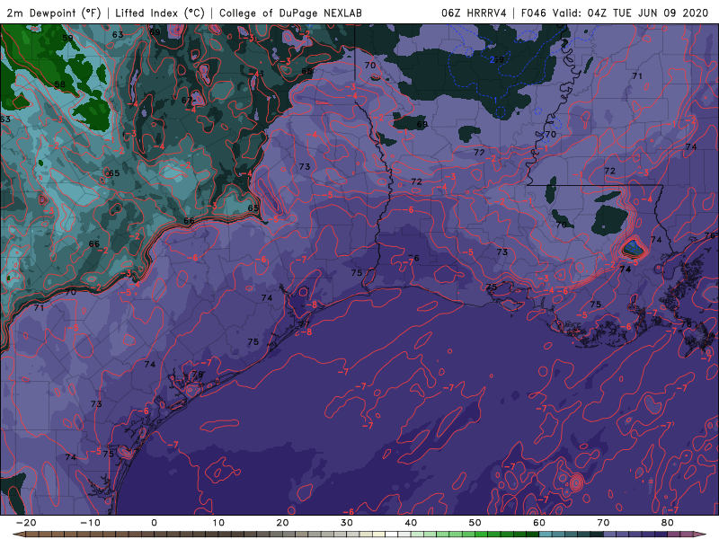Click the "F046" forecast hour text

click(x=534, y=13)
